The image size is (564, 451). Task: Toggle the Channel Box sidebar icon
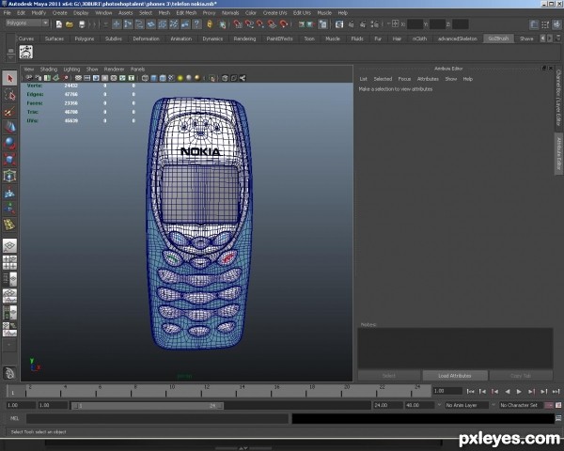tap(557, 24)
